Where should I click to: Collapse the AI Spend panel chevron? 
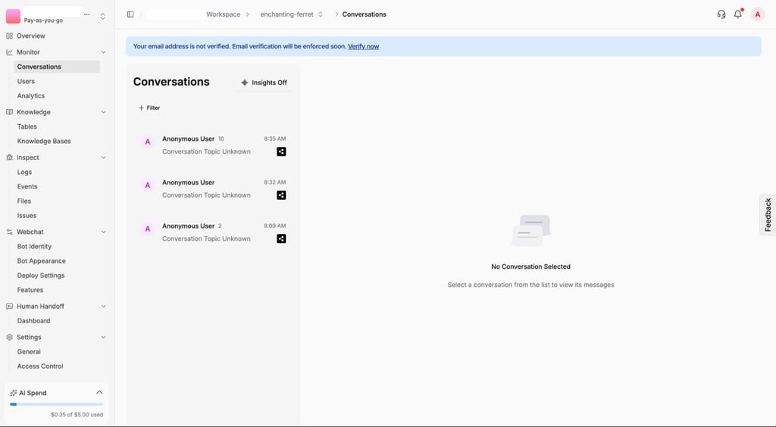pos(99,392)
